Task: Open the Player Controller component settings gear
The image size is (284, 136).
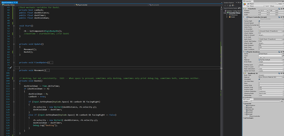Action: [283, 17]
